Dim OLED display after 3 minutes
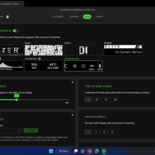 (x=104, y=132)
